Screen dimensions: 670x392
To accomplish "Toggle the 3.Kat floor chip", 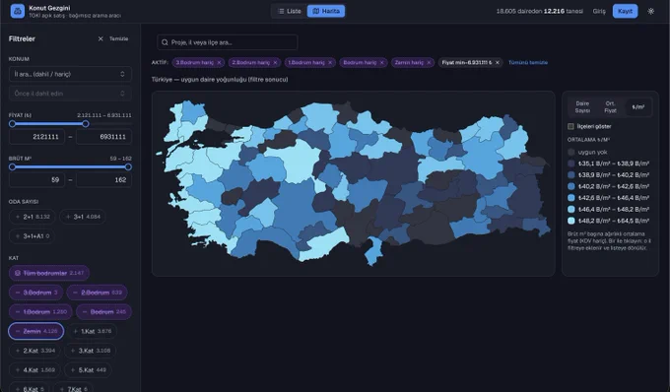I will click(x=91, y=351).
